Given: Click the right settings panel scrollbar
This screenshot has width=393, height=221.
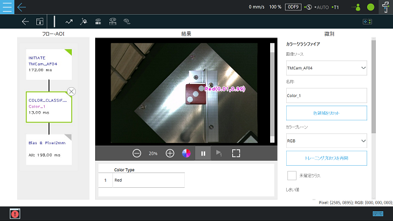Looking at the screenshot, I should [x=373, y=87].
